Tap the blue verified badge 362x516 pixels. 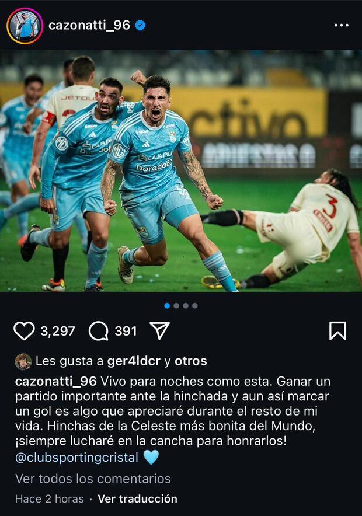point(140,25)
